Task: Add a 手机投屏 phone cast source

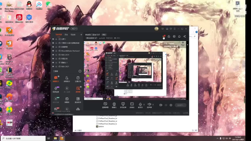Action: point(123,105)
